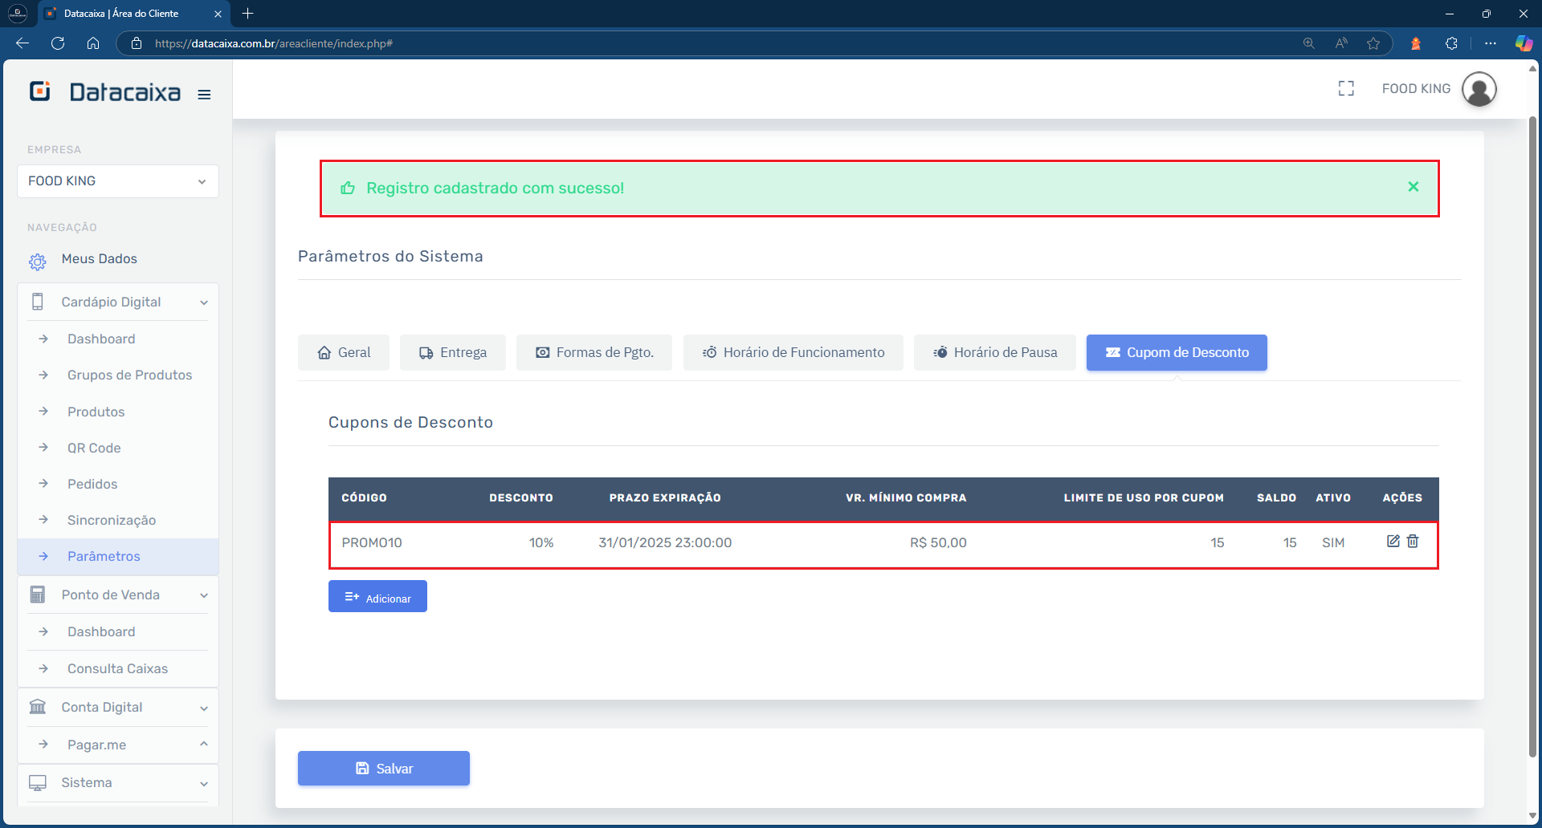Image resolution: width=1542 pixels, height=828 pixels.
Task: Open the fullscreen toggle icon in header
Action: pos(1347,88)
